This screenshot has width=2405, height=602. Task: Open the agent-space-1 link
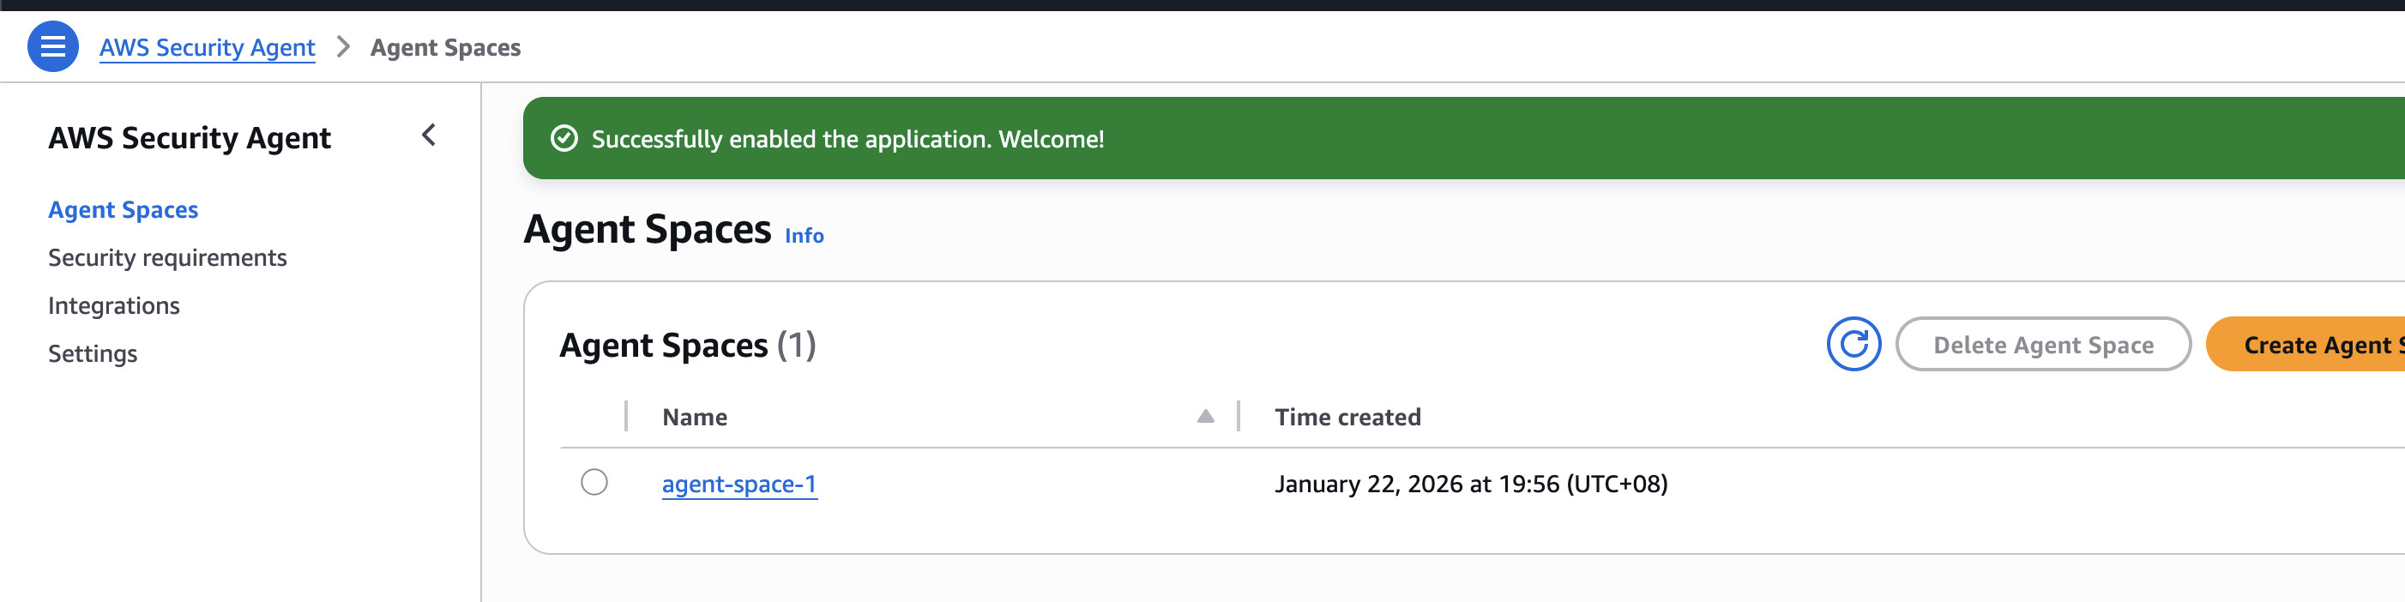[739, 485]
